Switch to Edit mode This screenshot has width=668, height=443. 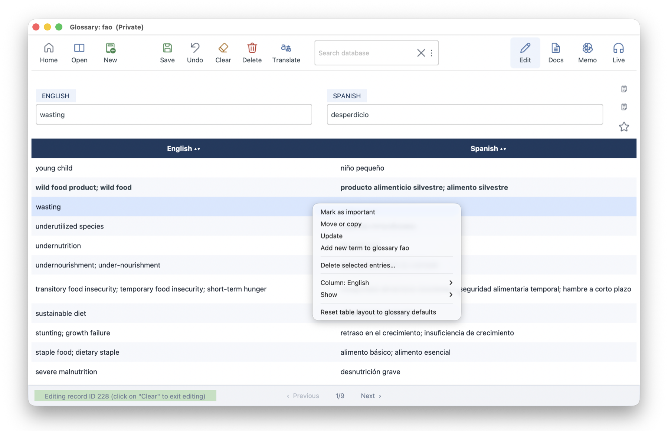pos(525,53)
